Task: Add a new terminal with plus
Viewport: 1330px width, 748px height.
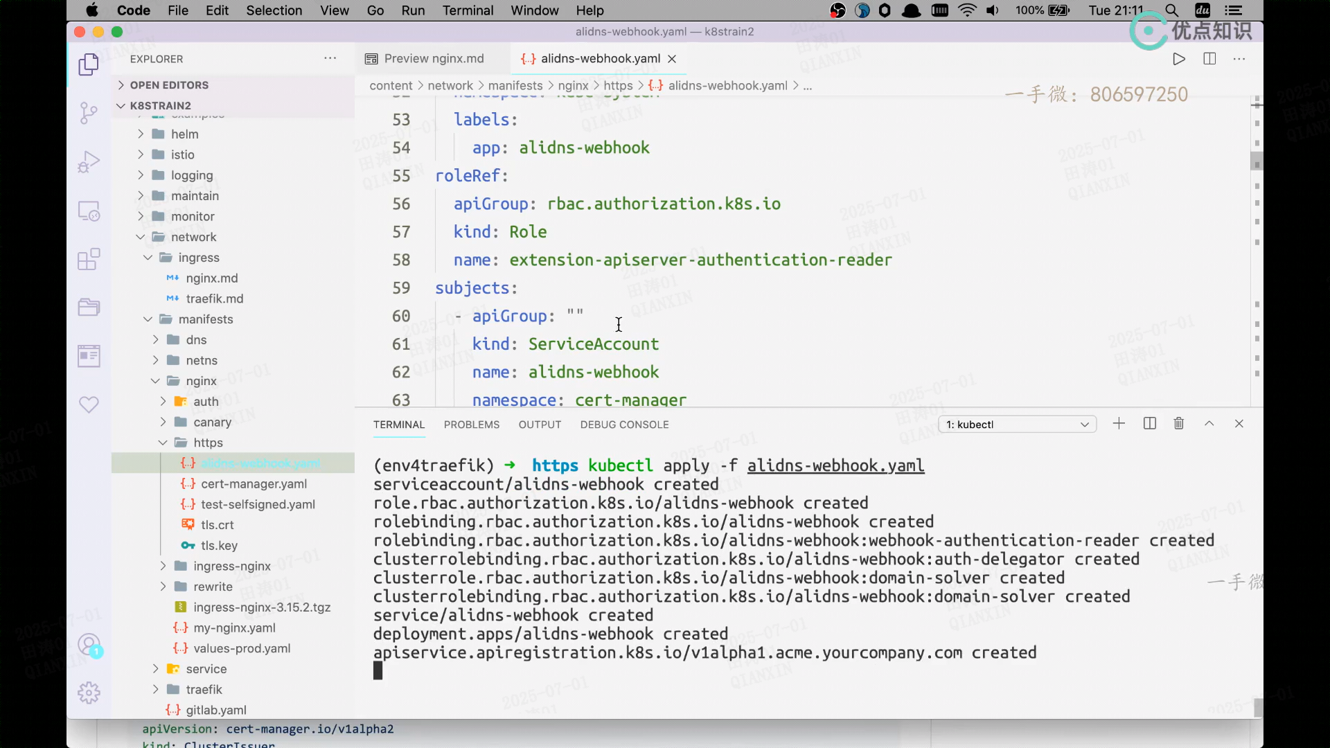Action: tap(1119, 424)
